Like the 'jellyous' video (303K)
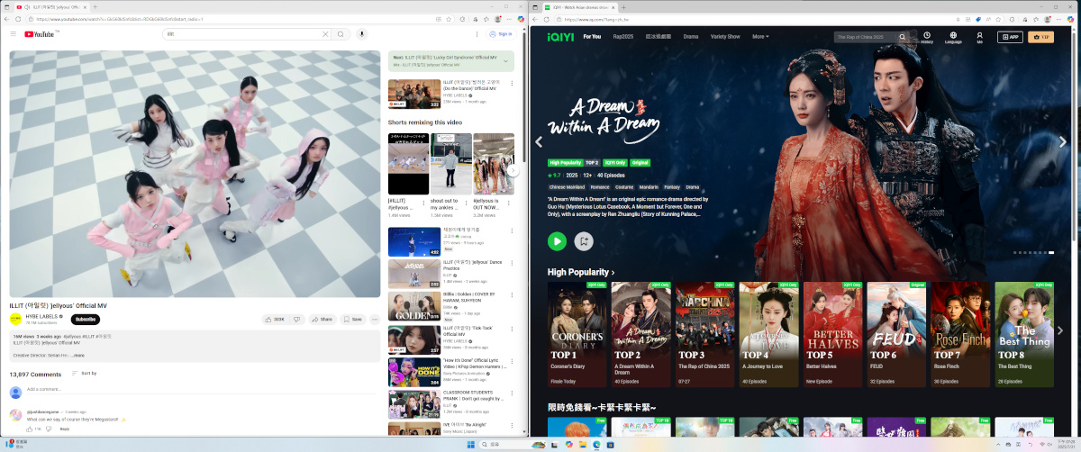The height and width of the screenshot is (452, 1081). tap(275, 319)
